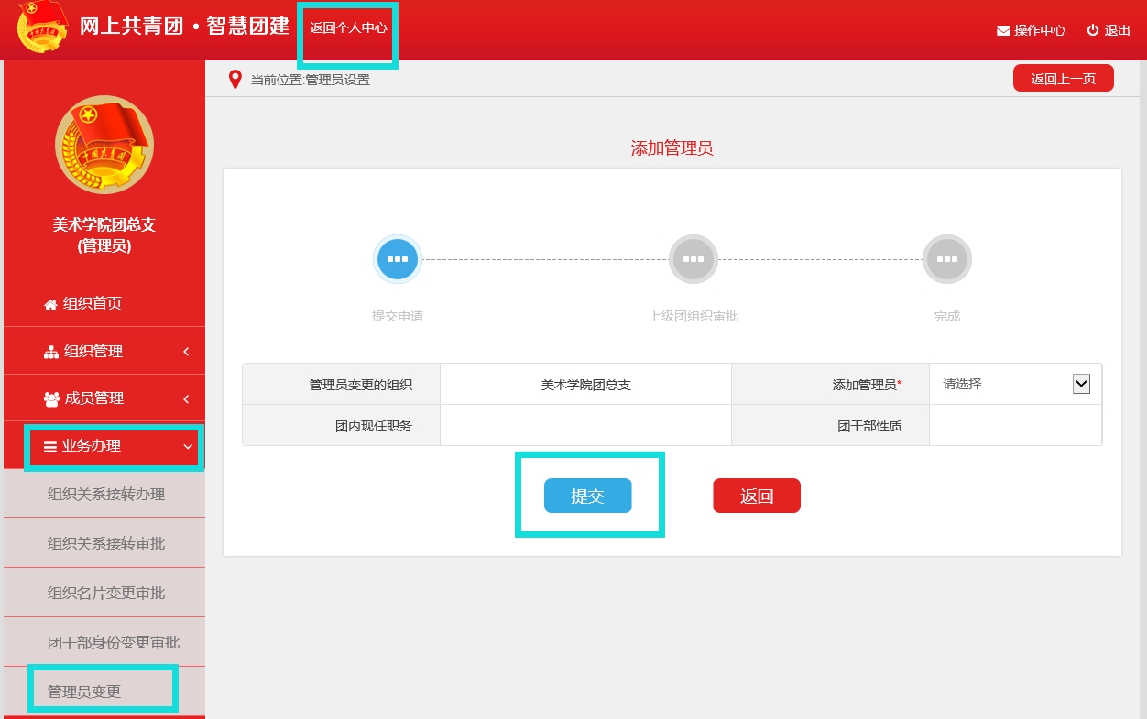Select 管理员变更 in the sidebar

84,692
